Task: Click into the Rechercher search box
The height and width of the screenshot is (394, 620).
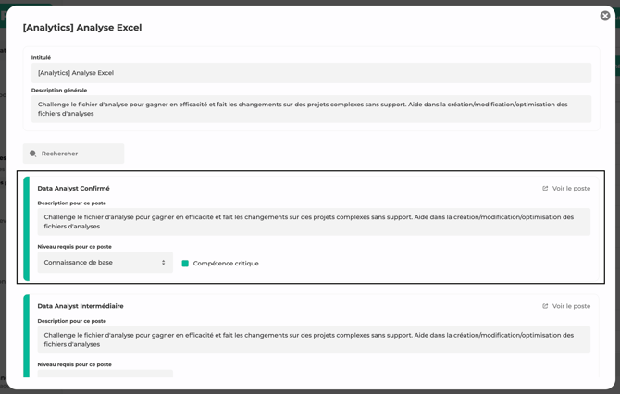Action: click(79, 154)
